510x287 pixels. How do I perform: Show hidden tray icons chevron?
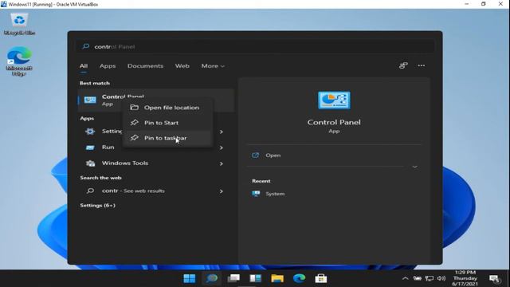coord(406,278)
